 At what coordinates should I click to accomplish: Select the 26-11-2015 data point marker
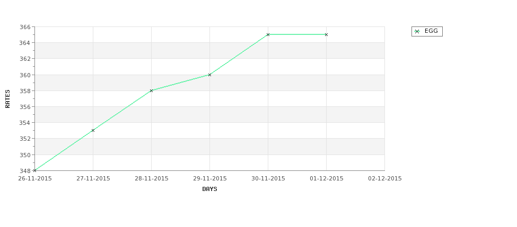pos(34,170)
